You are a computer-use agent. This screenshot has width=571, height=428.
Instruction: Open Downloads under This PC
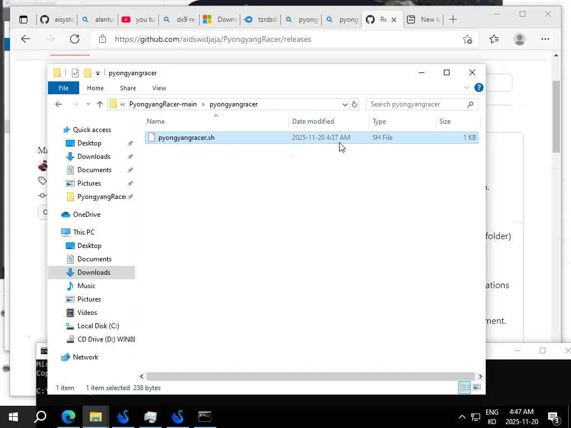tap(94, 272)
